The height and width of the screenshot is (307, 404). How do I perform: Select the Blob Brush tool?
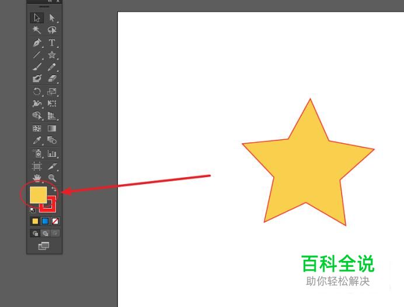(x=37, y=79)
